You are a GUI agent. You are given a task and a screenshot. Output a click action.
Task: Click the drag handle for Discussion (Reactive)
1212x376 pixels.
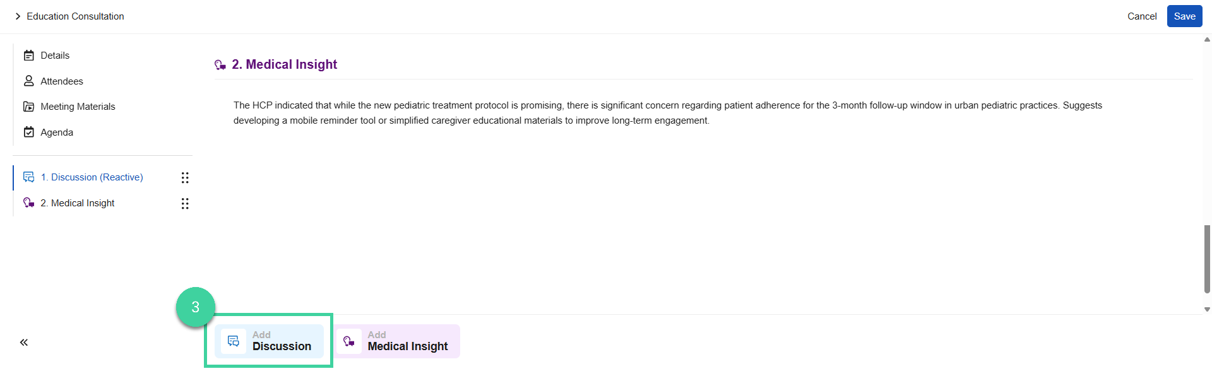coord(185,177)
